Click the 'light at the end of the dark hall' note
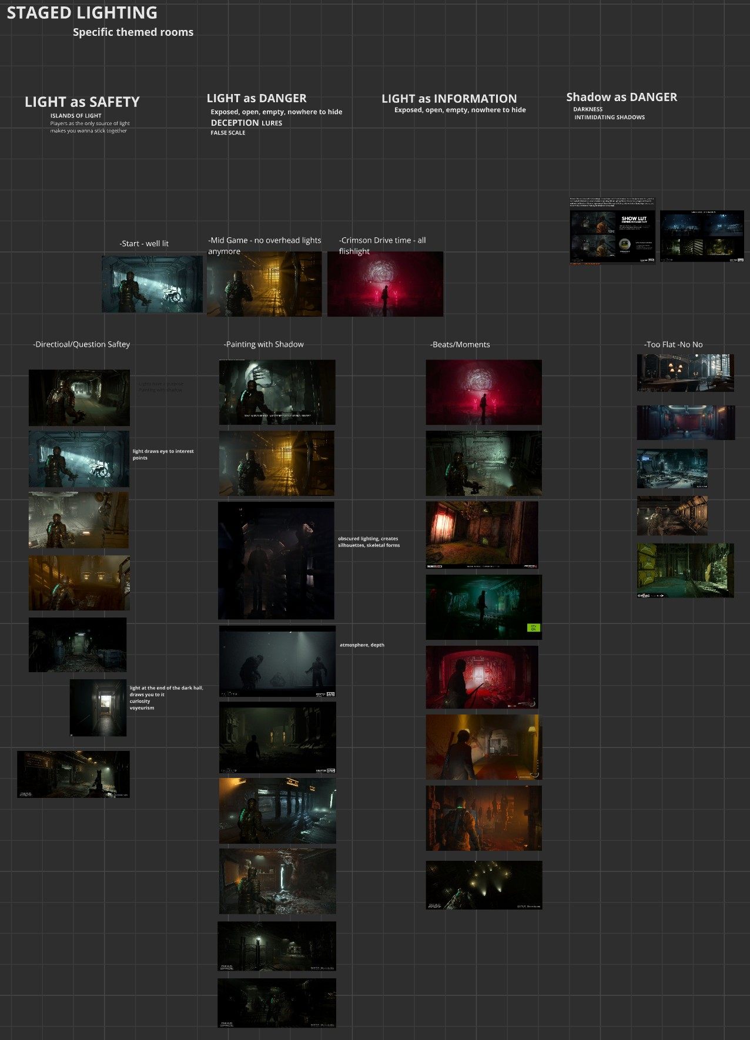The height and width of the screenshot is (1040, 750). [166, 697]
